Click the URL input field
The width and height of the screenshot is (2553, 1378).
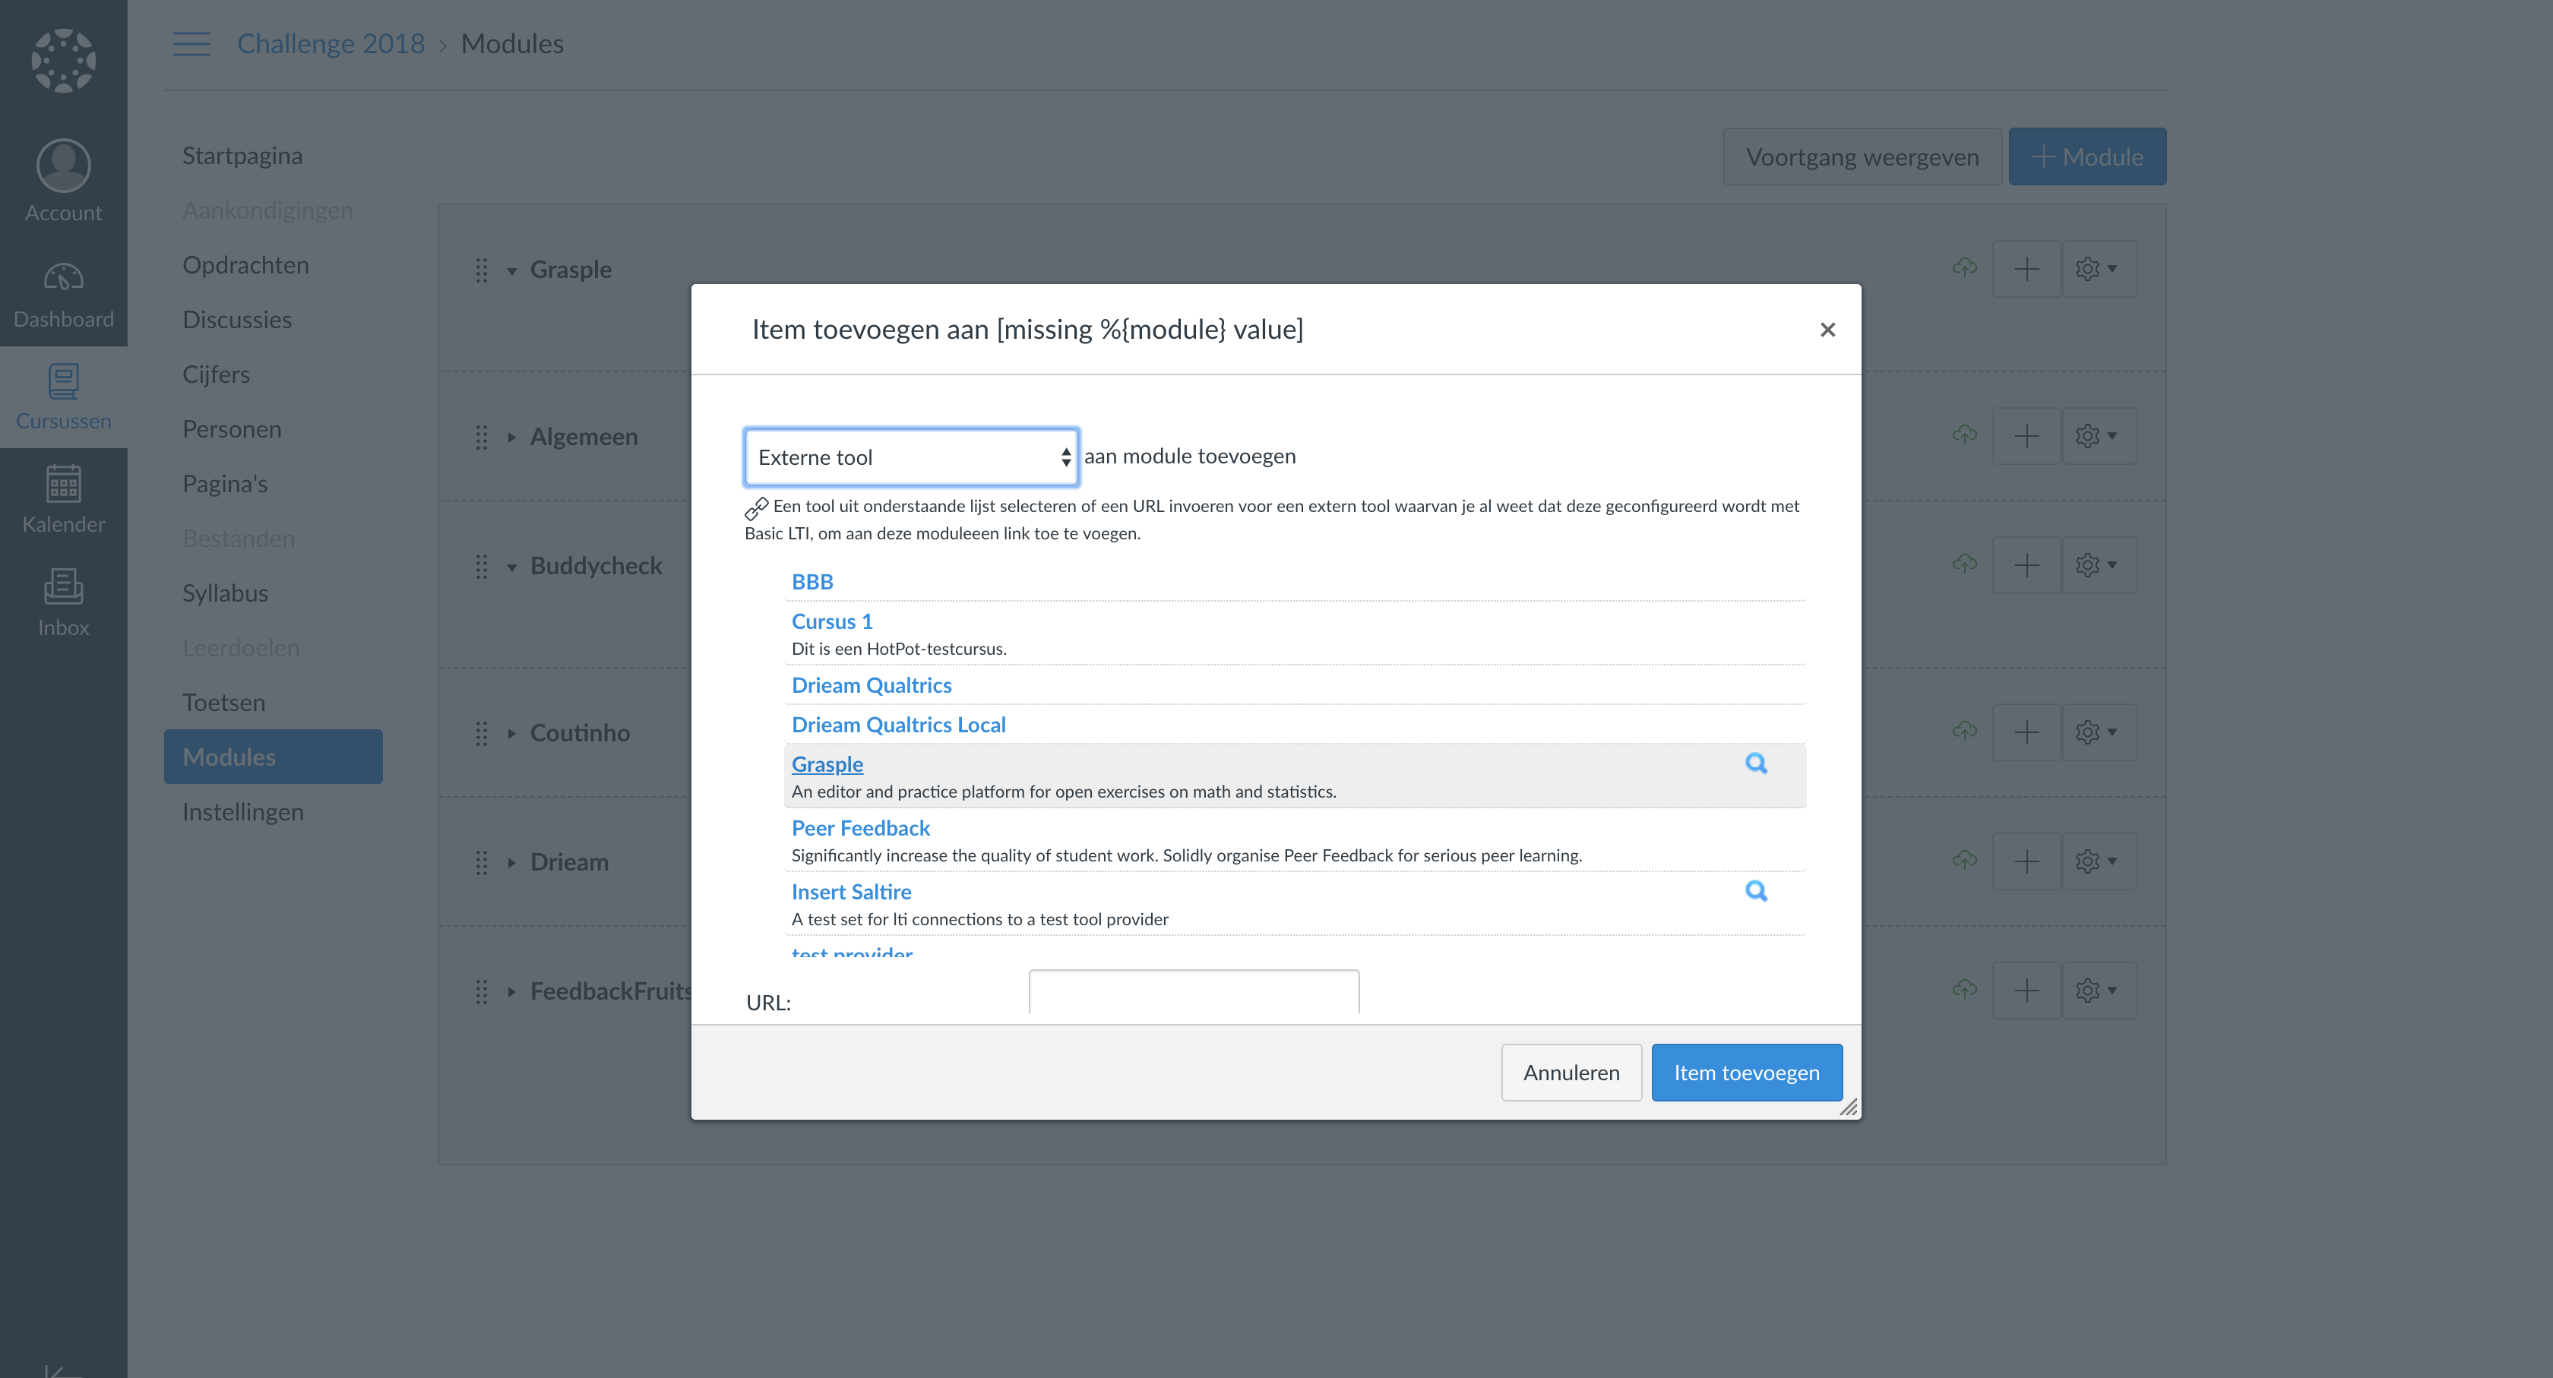pyautogui.click(x=1193, y=991)
